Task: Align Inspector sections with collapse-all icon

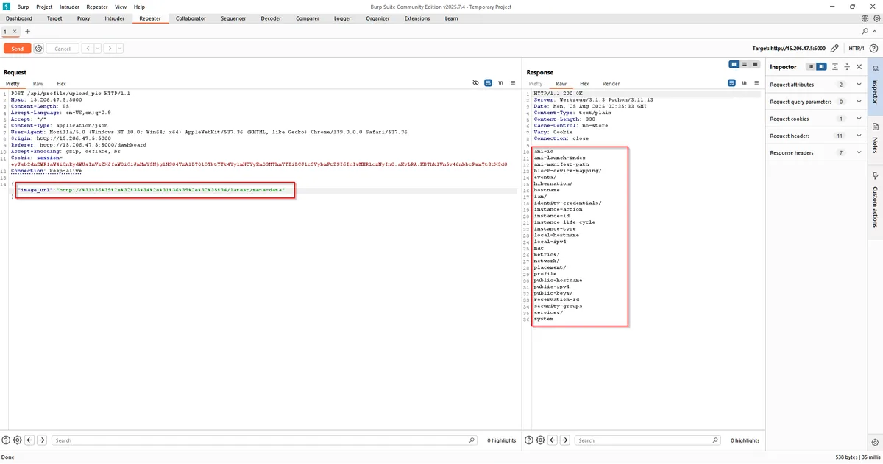Action: [x=835, y=66]
